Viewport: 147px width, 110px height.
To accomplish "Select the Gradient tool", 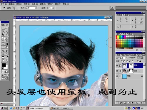I will point(7,44).
